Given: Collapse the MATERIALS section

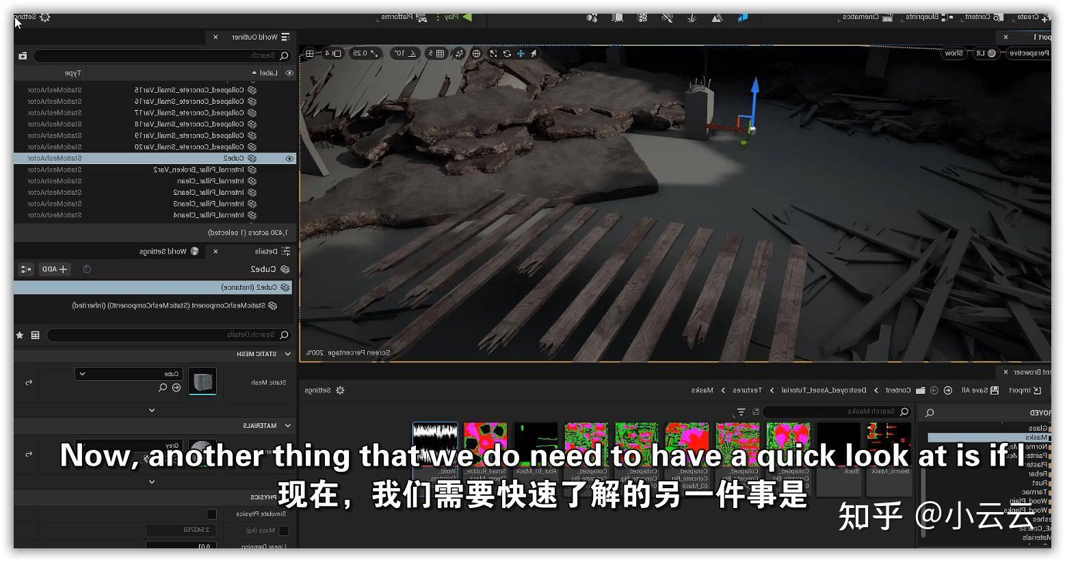Looking at the screenshot, I should tap(288, 426).
